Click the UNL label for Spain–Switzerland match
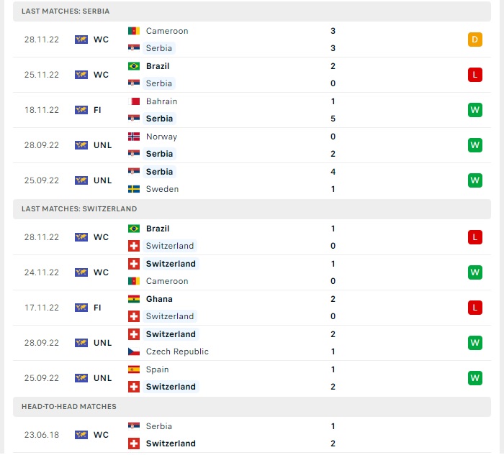504x455 pixels. [102, 378]
